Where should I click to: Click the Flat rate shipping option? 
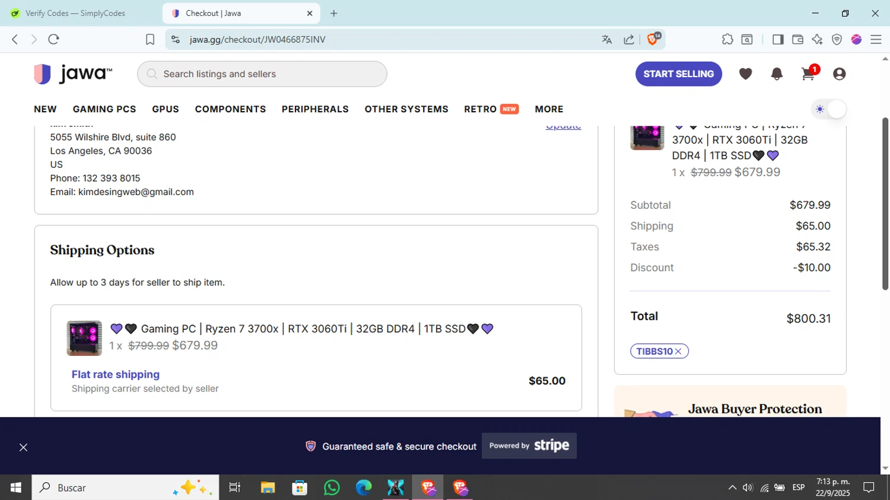coord(116,374)
